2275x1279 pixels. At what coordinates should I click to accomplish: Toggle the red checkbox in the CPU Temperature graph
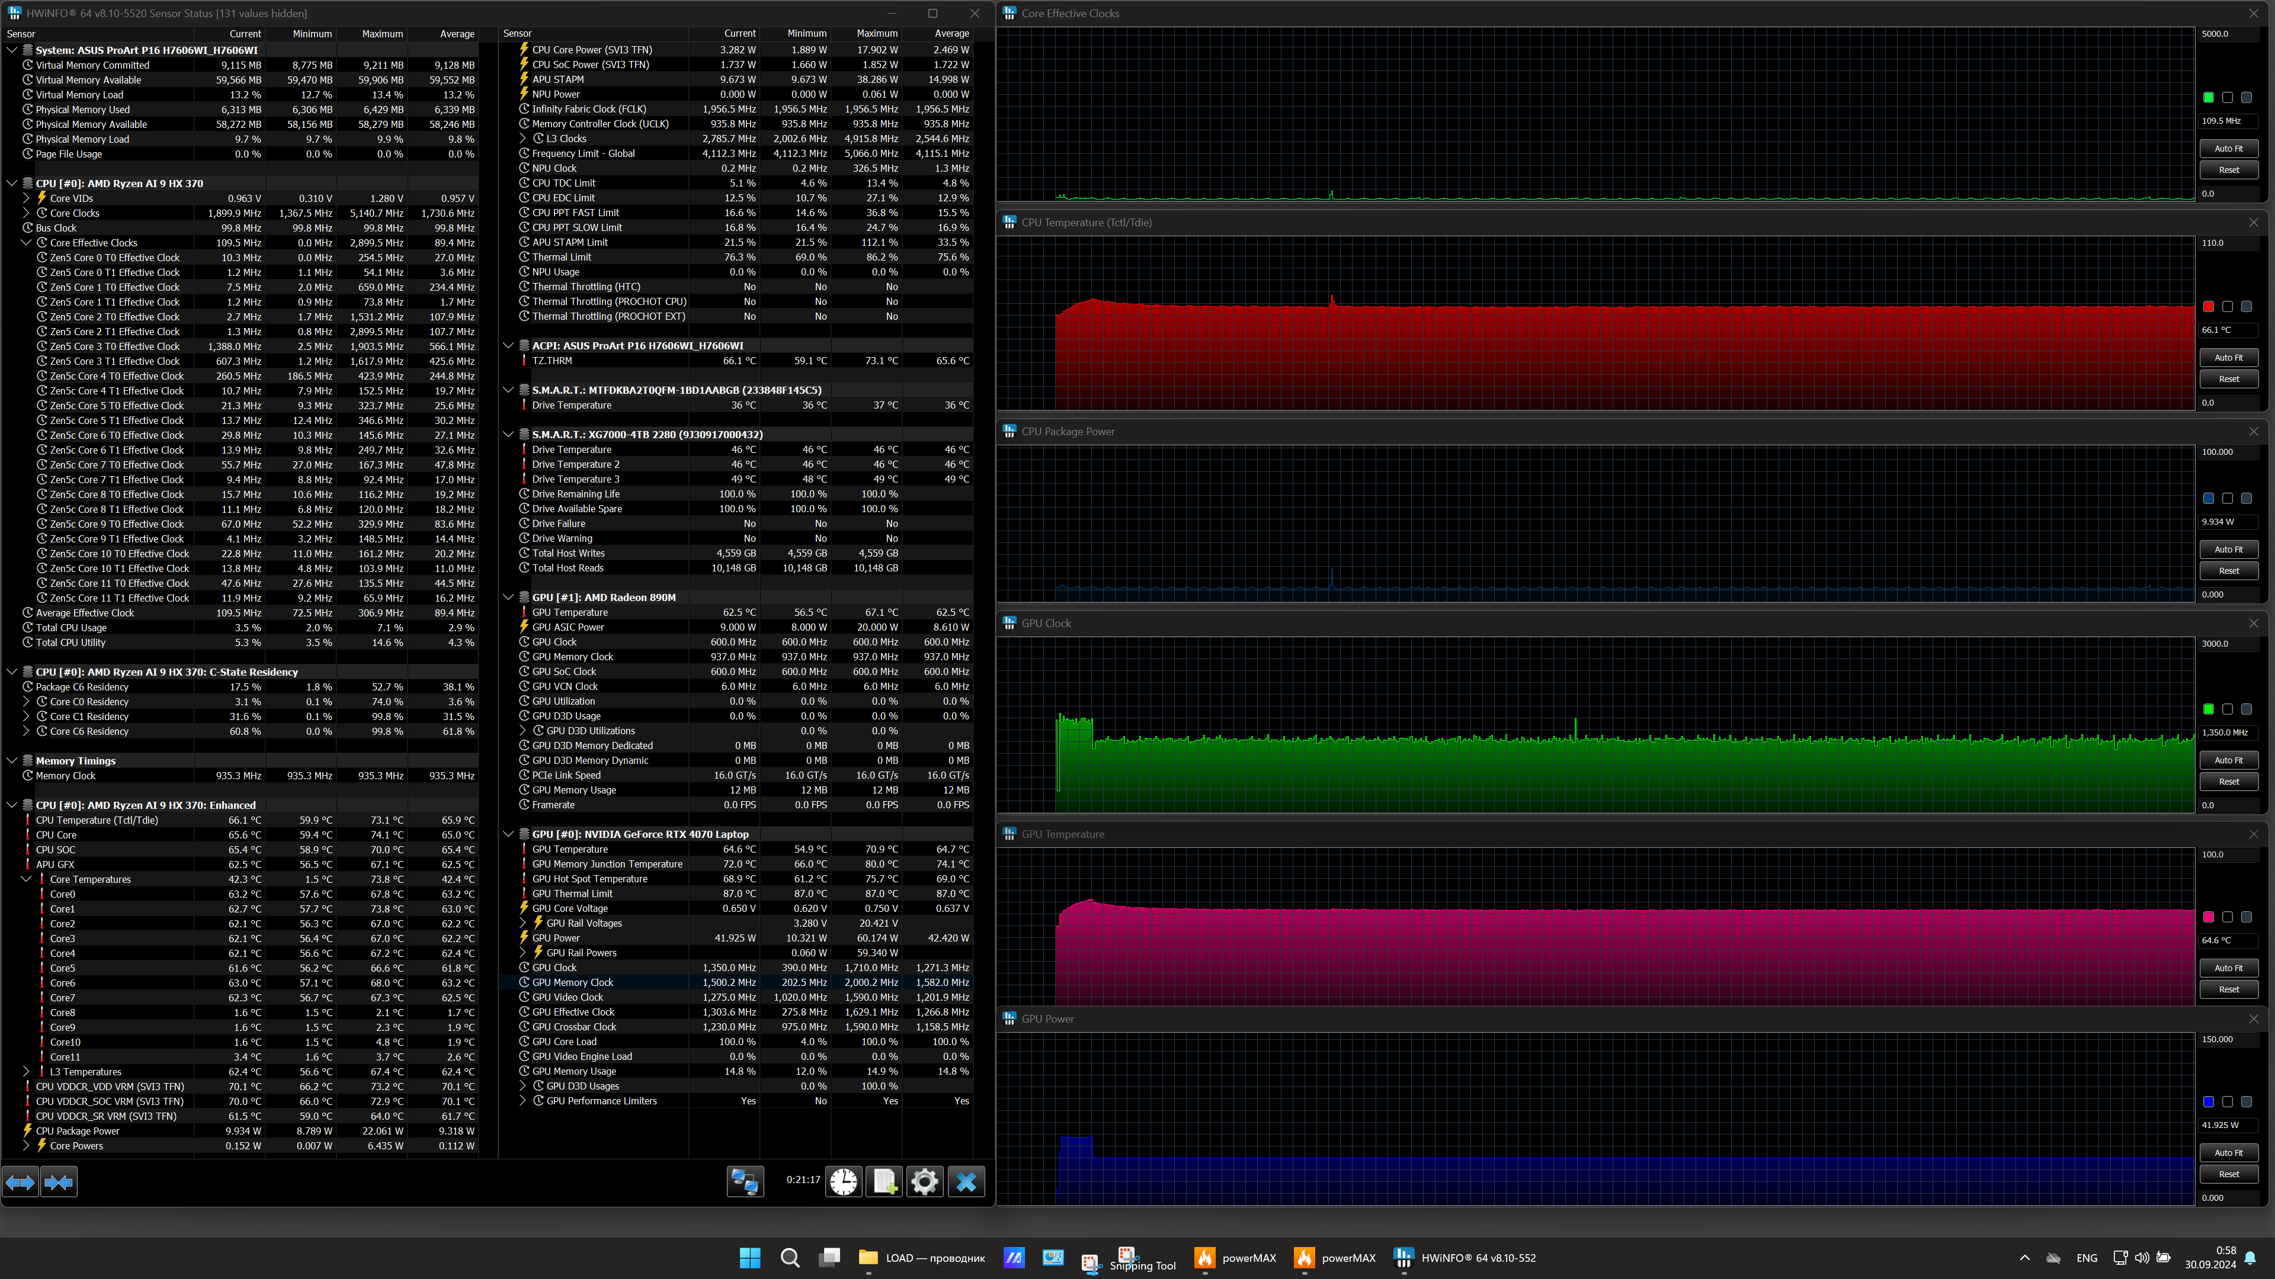tap(2208, 306)
